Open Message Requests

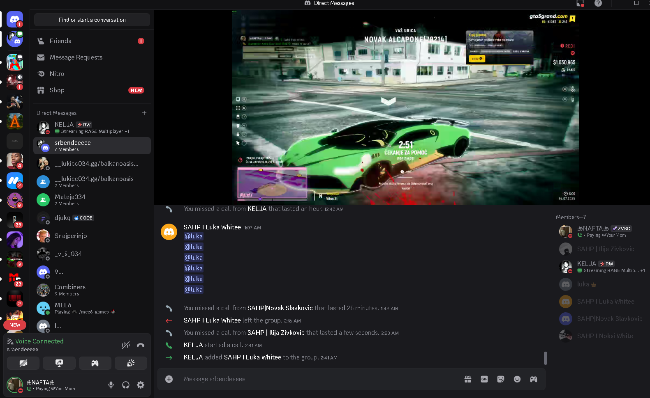(92, 57)
